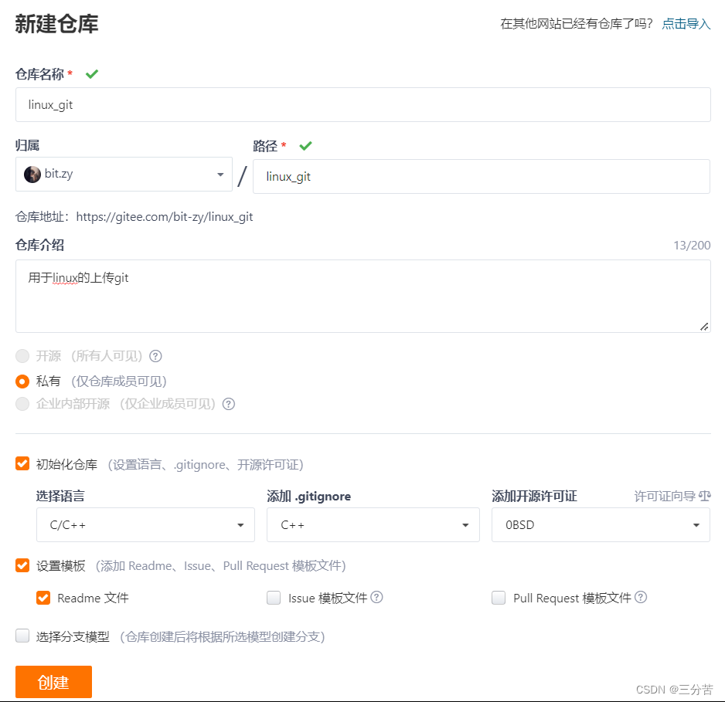The image size is (725, 702).
Task: Select the 私有 radio button
Action: click(22, 381)
